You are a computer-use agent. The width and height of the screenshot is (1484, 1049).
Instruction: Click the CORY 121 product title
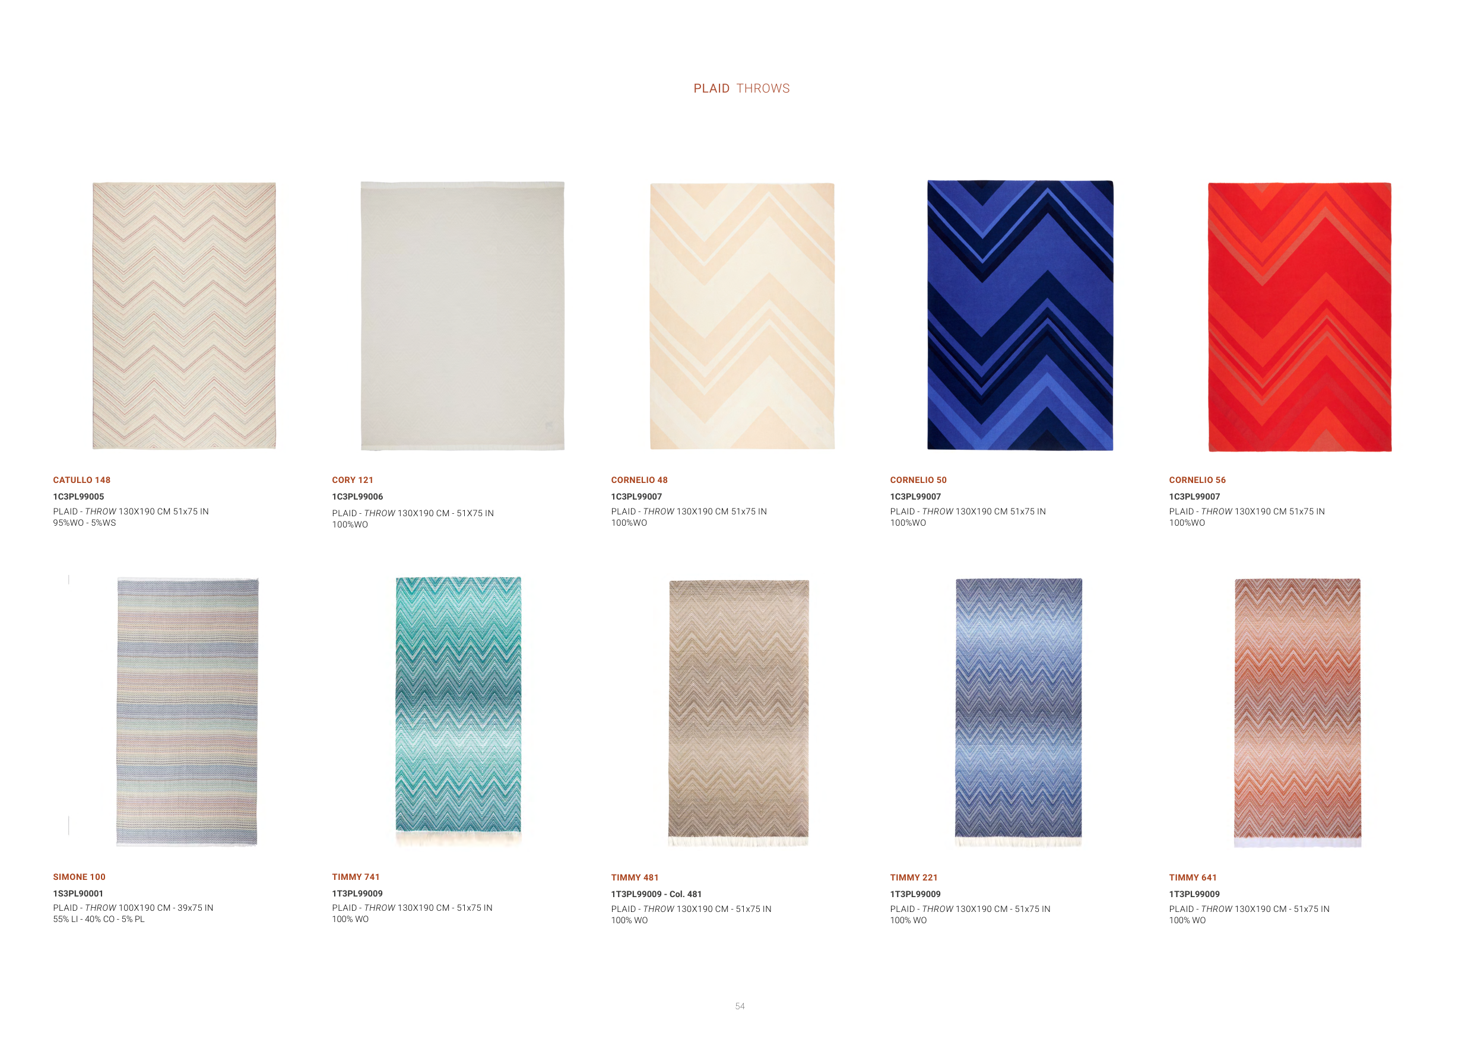[352, 480]
